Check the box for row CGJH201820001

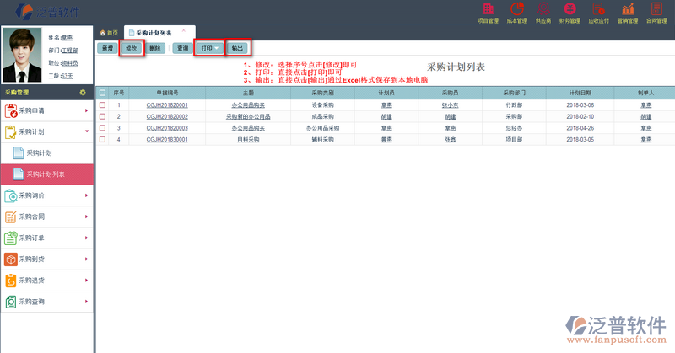coord(102,104)
